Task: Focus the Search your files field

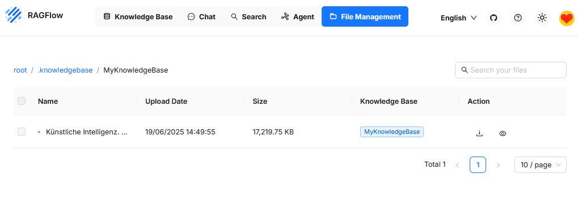Action: coord(511,70)
